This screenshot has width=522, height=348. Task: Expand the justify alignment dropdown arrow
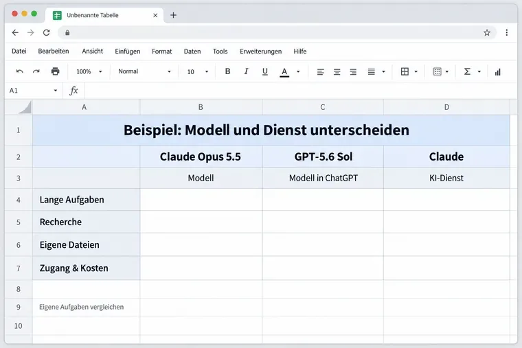(383, 71)
